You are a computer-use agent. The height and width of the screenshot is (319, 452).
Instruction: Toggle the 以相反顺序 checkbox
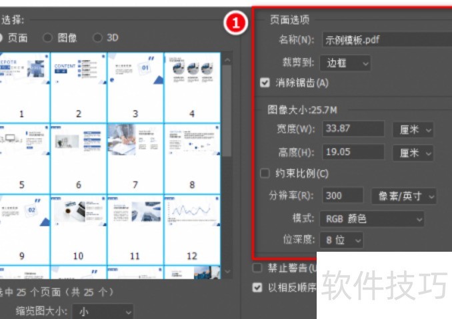(257, 287)
